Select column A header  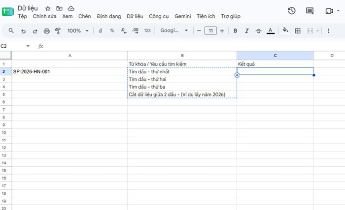[70, 56]
